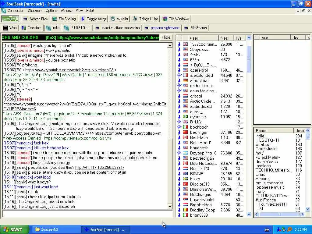Click the orange magnifier tray icon

pos(289,229)
